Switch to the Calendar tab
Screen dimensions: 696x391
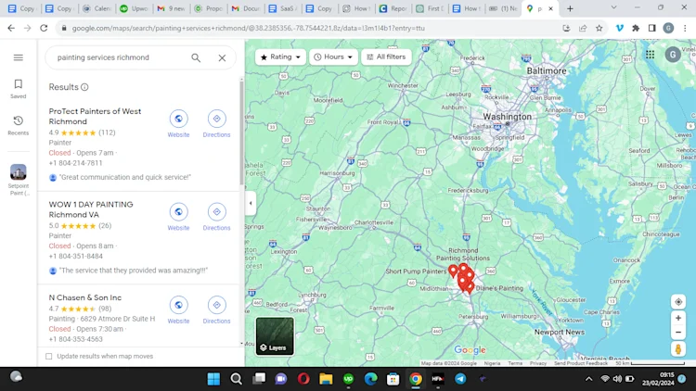(x=97, y=8)
